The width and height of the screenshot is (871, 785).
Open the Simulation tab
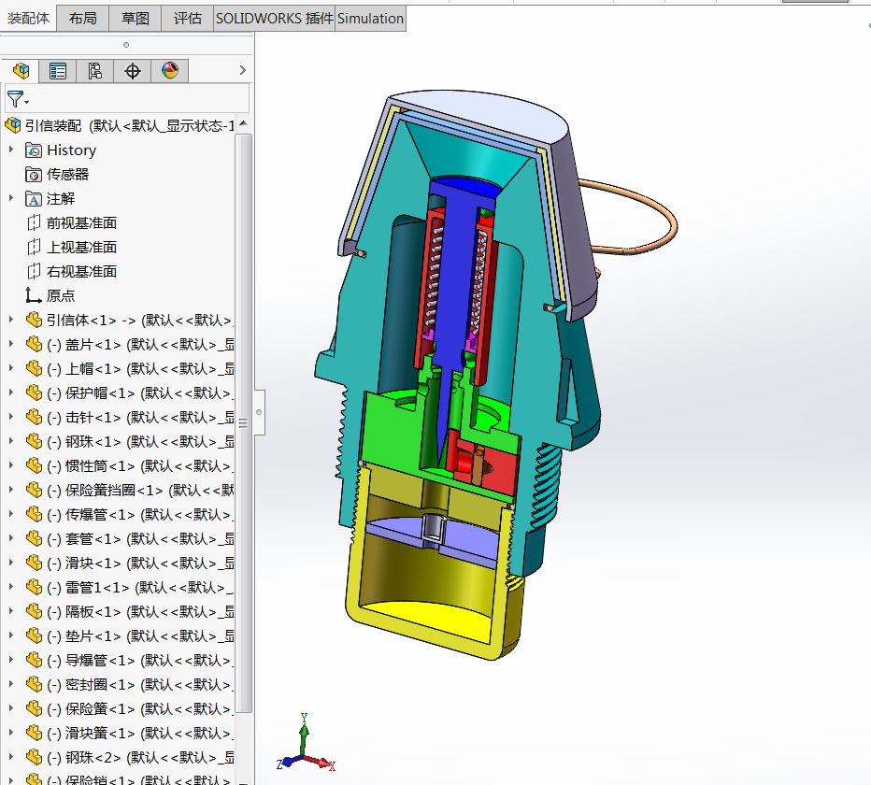tap(370, 19)
